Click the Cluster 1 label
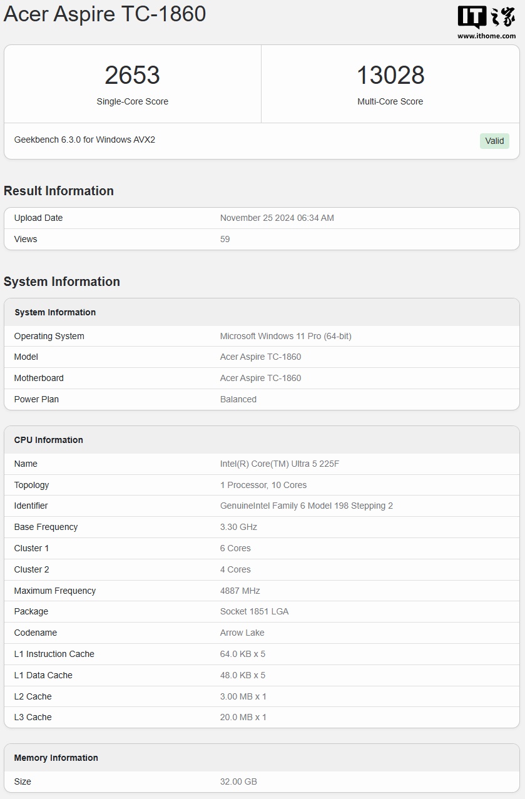The image size is (525, 799). click(31, 548)
